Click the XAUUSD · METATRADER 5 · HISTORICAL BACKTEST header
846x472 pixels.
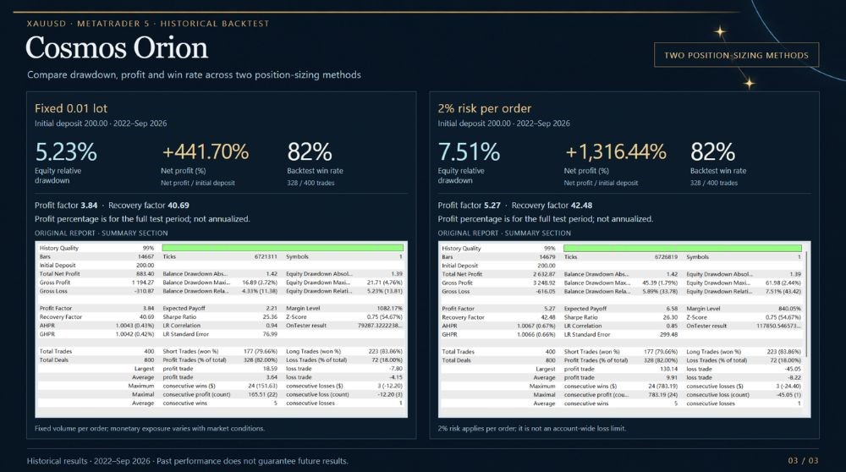click(148, 24)
